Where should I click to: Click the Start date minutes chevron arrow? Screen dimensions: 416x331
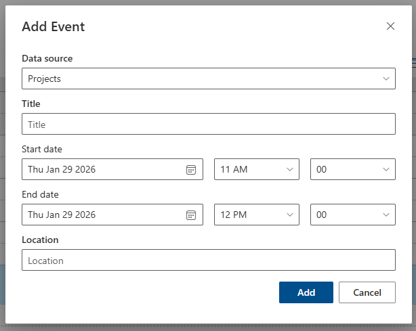tap(386, 169)
